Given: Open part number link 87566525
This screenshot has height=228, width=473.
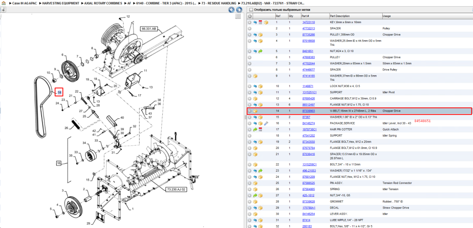Looking at the screenshot, I should coord(308,183).
